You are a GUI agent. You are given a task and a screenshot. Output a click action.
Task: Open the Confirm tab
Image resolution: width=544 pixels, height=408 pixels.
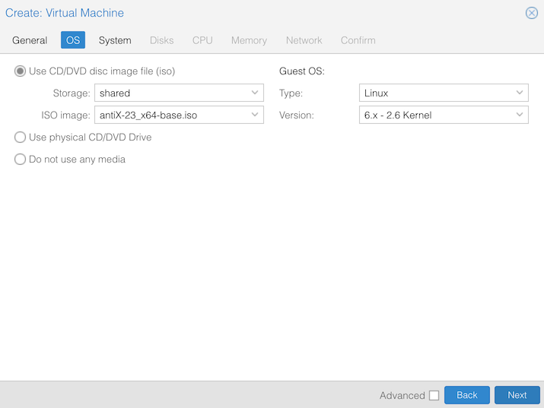click(x=358, y=40)
